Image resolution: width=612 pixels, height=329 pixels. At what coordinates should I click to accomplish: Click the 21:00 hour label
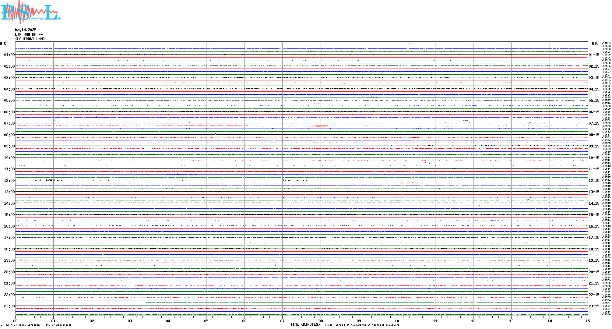pos(9,283)
